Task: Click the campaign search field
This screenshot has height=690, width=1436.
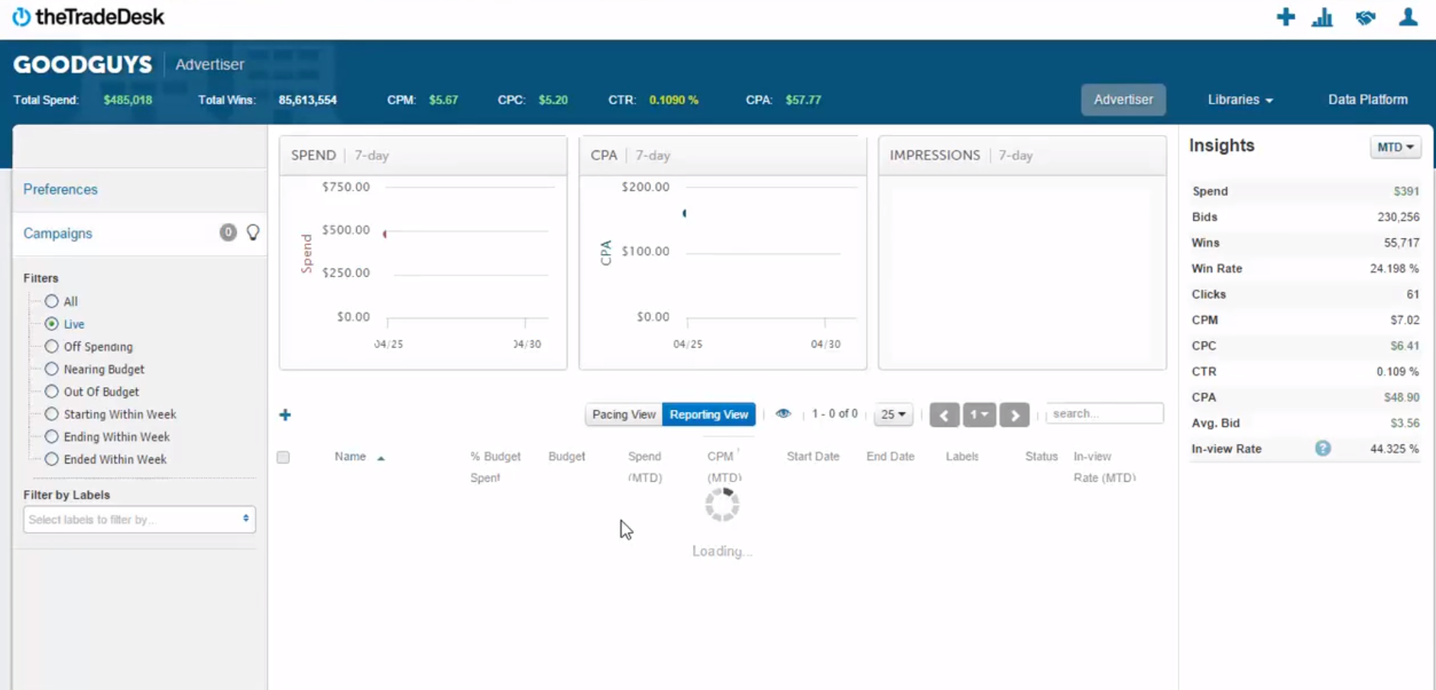Action: [x=1104, y=413]
